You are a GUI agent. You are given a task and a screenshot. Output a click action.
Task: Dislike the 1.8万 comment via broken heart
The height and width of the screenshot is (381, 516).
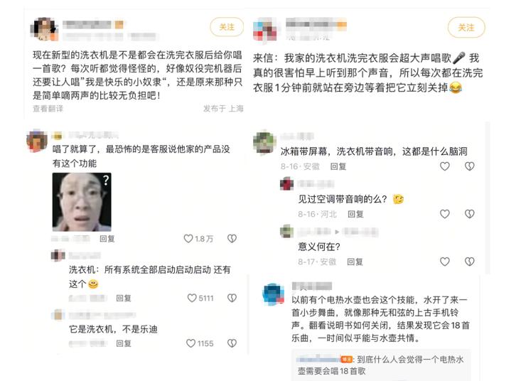click(232, 239)
